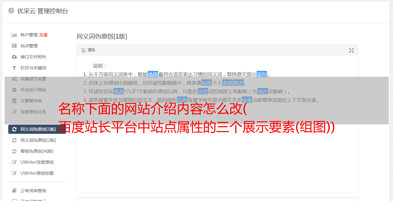Click the cloud upload icon for 接口文件相关
Viewport: 393px width, 201px height.
[x=14, y=57]
